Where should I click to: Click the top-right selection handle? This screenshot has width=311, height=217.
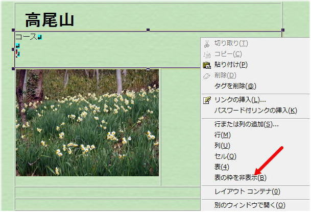[x=283, y=30]
